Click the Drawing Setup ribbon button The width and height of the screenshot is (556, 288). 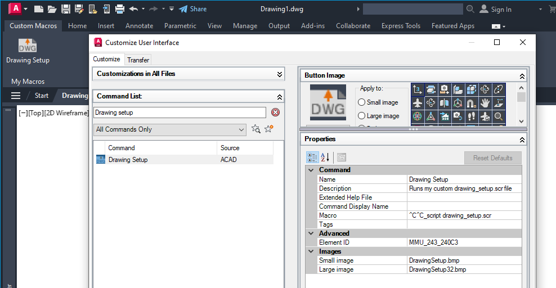28,51
